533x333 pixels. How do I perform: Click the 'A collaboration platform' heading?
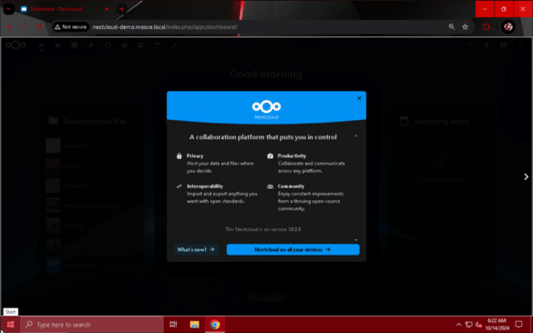[x=262, y=137]
